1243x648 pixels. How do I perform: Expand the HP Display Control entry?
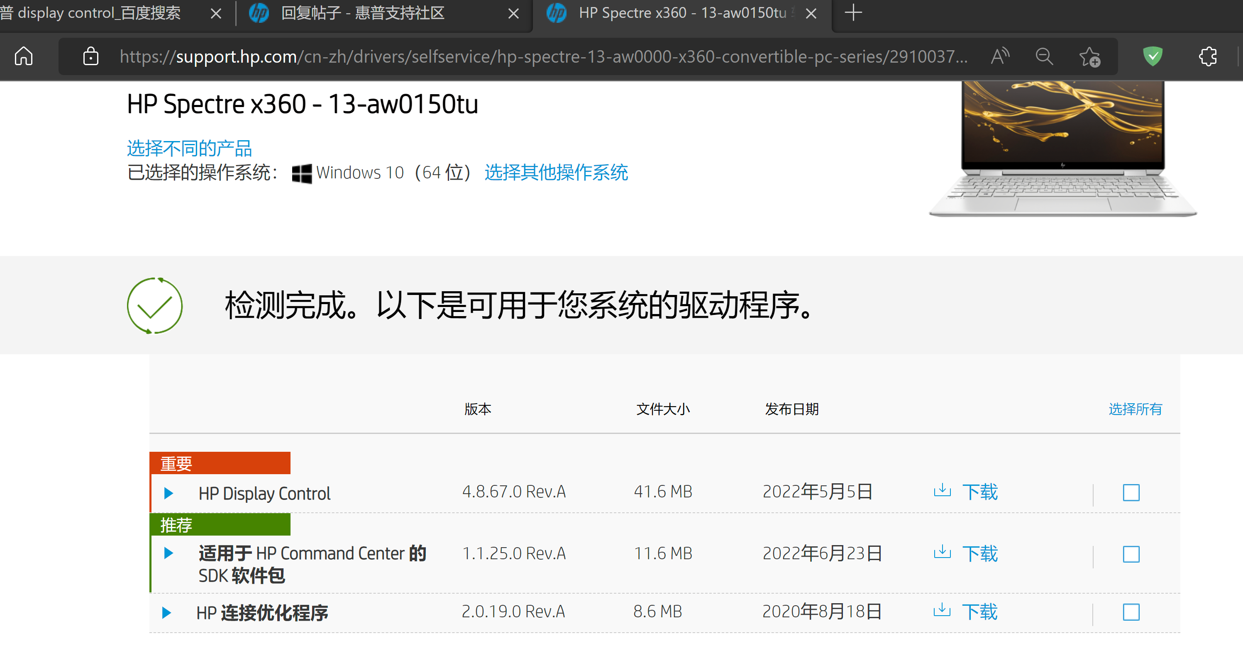point(169,492)
